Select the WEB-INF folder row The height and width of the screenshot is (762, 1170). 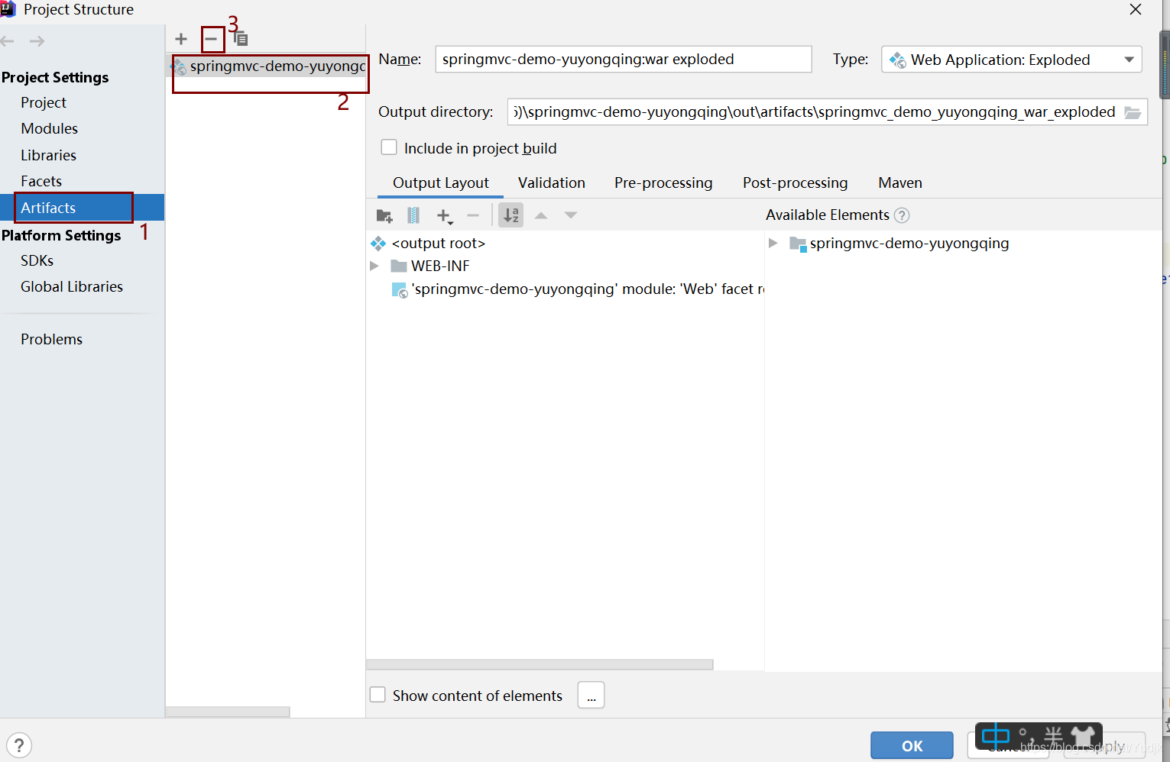point(440,266)
